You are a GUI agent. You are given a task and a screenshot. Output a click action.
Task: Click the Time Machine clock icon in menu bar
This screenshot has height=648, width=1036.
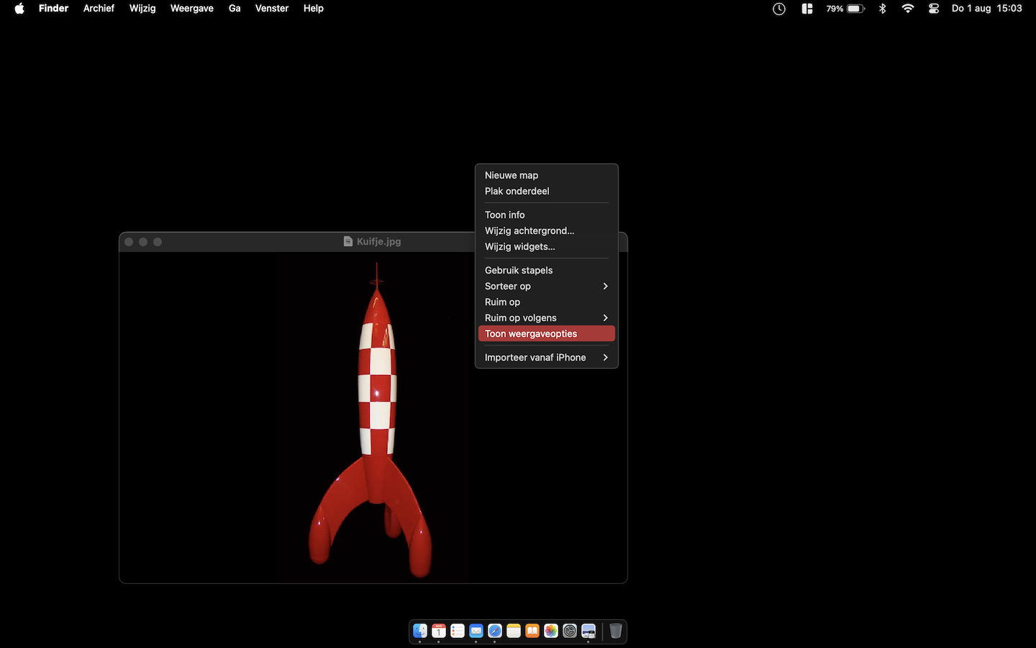click(x=779, y=9)
